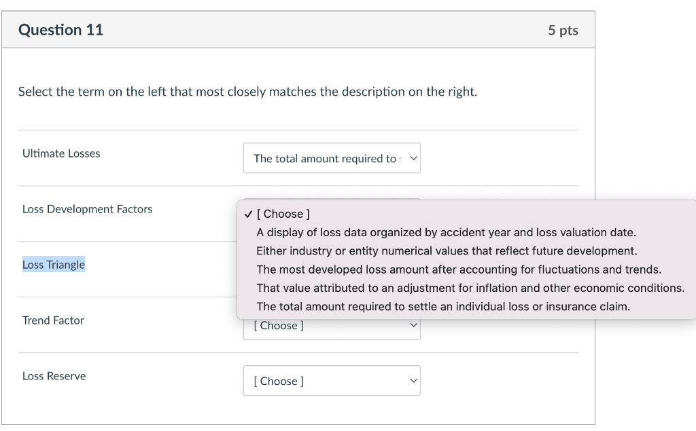Image resolution: width=696 pixels, height=431 pixels.
Task: Click the checkmark beside the [Choose] option
Action: (x=249, y=214)
